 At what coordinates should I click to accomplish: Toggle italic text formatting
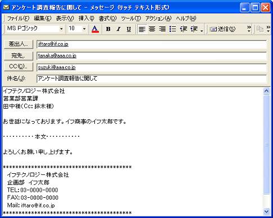pyautogui.click(x=119, y=29)
